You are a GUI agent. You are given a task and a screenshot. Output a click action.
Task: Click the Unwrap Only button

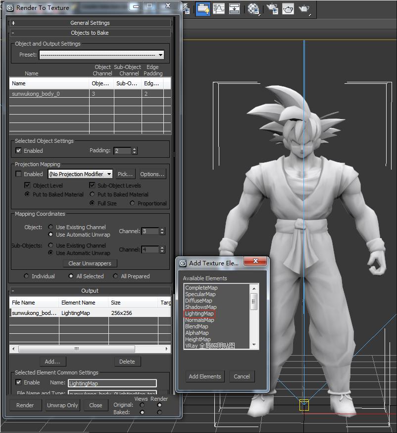62,405
